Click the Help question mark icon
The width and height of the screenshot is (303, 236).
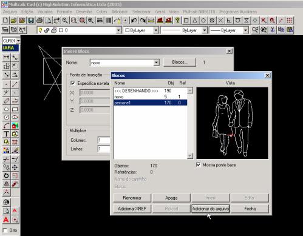(x=177, y=21)
